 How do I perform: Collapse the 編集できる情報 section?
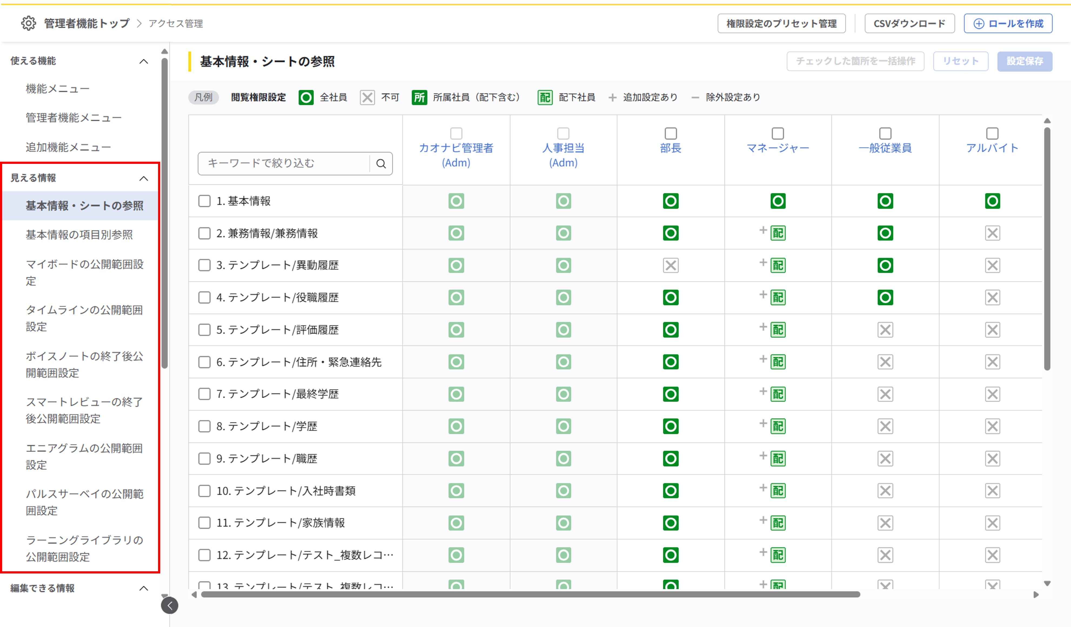(x=144, y=588)
